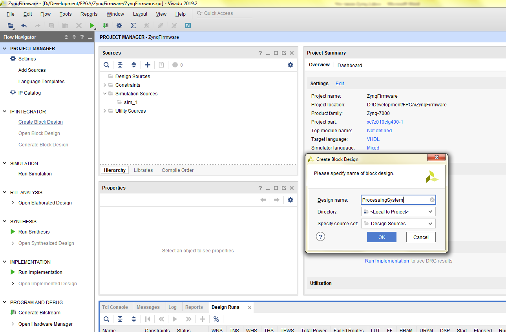The image size is (506, 332).
Task: Select the Design Sources folder
Action: [133, 77]
